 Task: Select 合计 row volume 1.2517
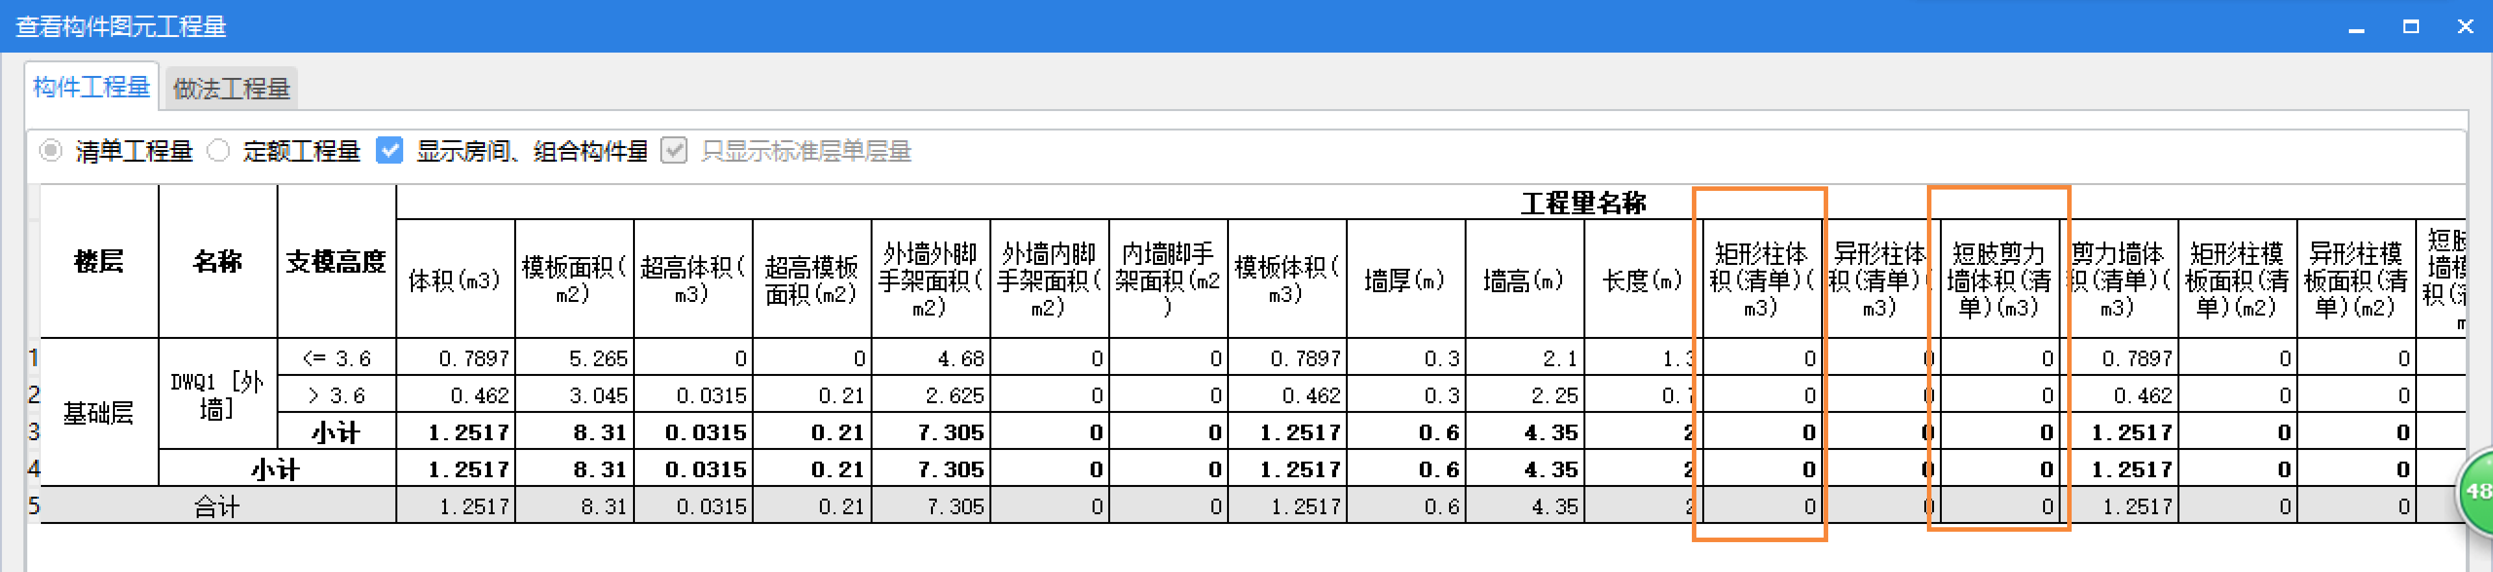pyautogui.click(x=455, y=506)
